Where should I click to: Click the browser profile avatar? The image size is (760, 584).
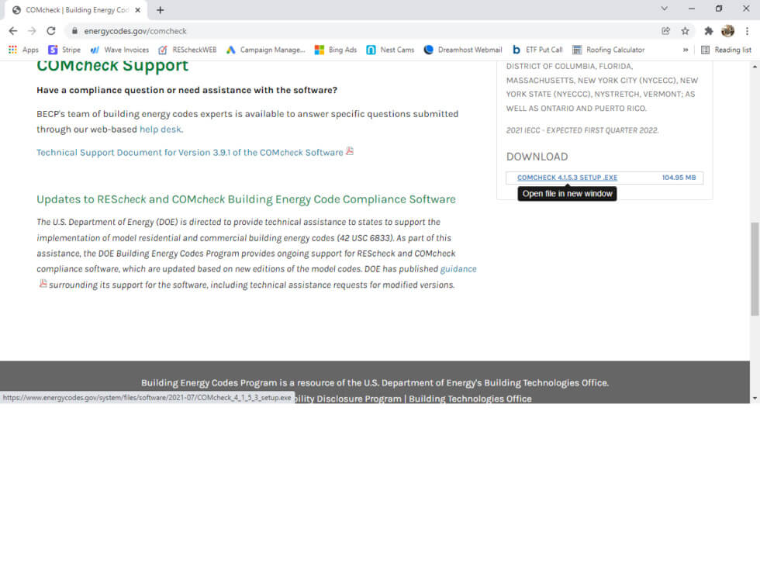[x=727, y=30]
